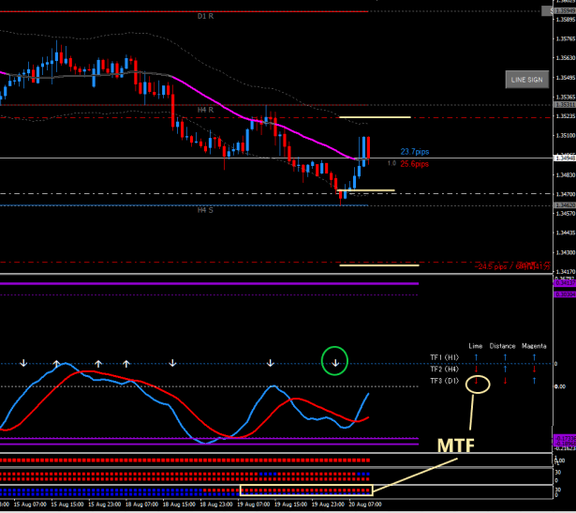This screenshot has width=576, height=513.
Task: Select the TF1 (H1) Magenta up arrow
Action: (x=534, y=357)
